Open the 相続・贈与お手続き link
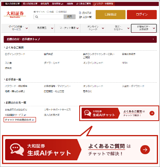Screen dimensions: 160x167 [x=15, y=91]
